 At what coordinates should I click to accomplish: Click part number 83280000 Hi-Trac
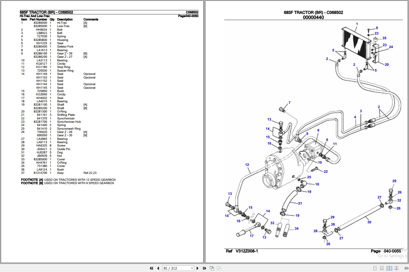point(40,23)
